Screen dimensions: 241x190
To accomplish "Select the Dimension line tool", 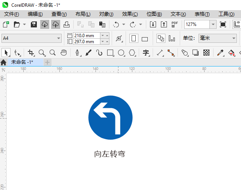I will pyautogui.click(x=160, y=53).
